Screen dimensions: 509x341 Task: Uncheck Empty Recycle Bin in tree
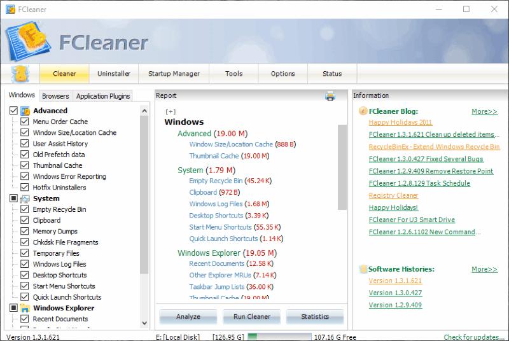pos(24,209)
